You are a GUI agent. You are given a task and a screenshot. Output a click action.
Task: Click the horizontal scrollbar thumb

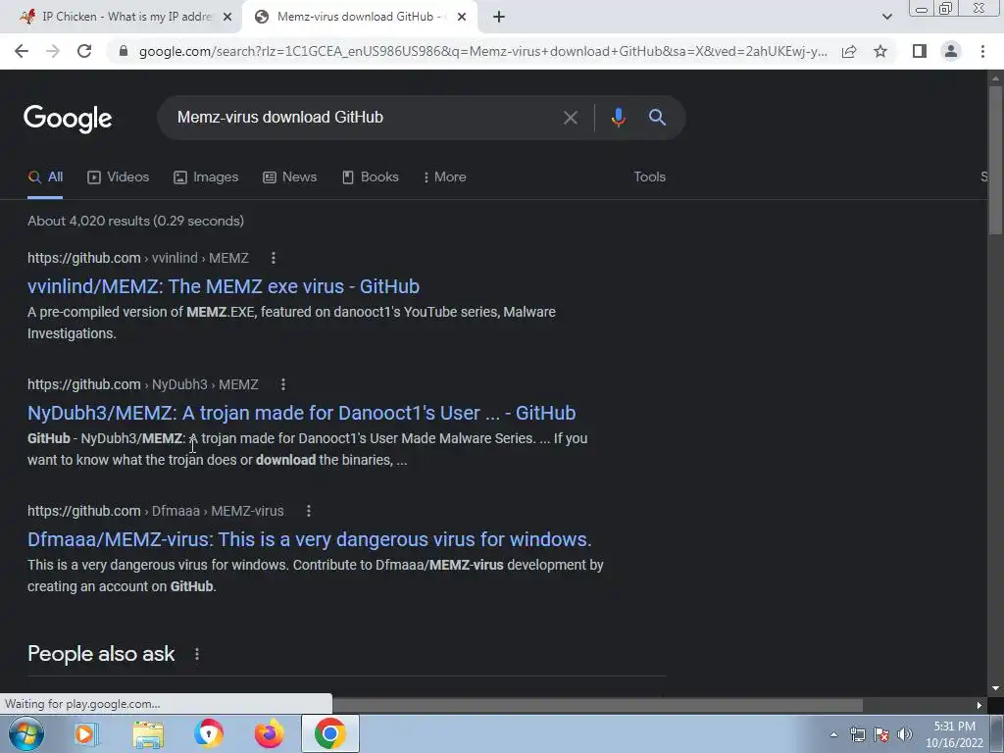point(597,706)
